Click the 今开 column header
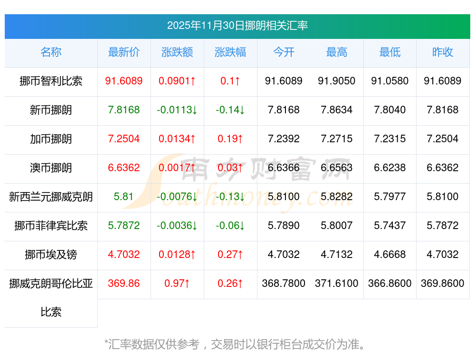Image resolution: width=475 pixels, height=359 pixels. 284,52
